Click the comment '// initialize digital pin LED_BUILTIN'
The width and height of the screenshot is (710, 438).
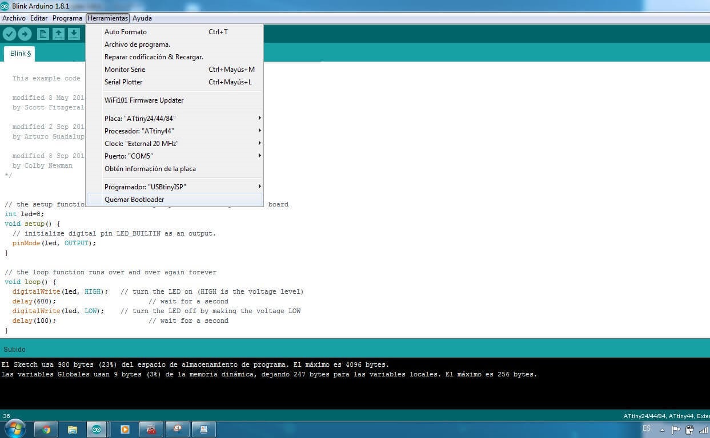click(114, 233)
